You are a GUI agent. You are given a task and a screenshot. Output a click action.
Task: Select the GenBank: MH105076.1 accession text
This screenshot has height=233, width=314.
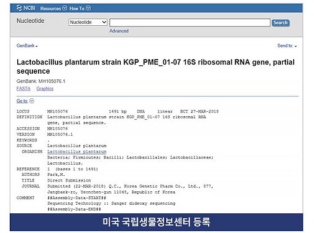pos(41,81)
